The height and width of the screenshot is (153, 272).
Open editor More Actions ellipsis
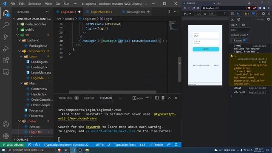(176, 11)
